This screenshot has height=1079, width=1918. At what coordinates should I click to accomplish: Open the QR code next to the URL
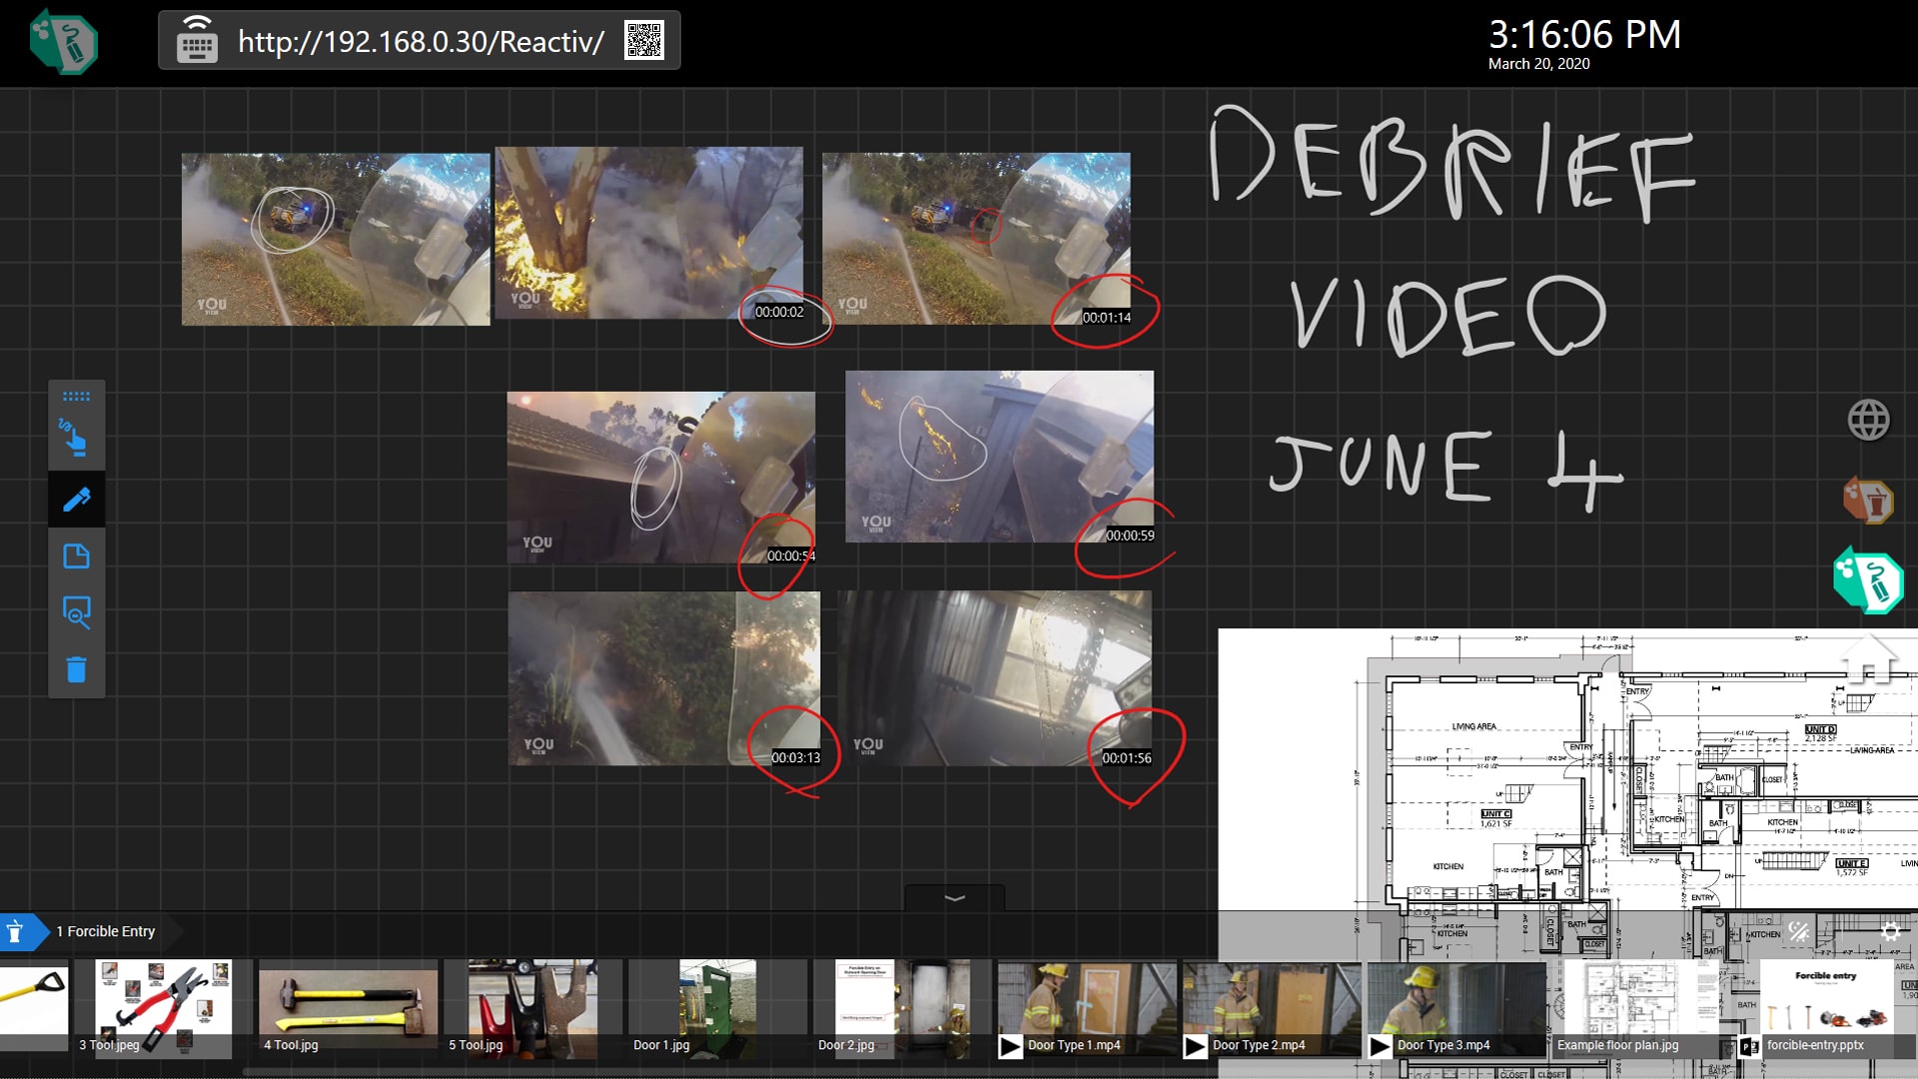644,40
